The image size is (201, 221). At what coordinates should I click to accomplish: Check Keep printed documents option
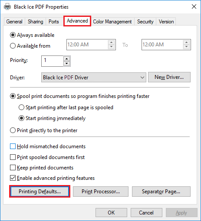coord(13,168)
